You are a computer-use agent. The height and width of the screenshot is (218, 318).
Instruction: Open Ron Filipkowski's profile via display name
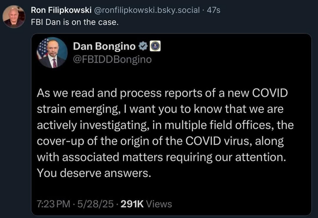(x=62, y=10)
